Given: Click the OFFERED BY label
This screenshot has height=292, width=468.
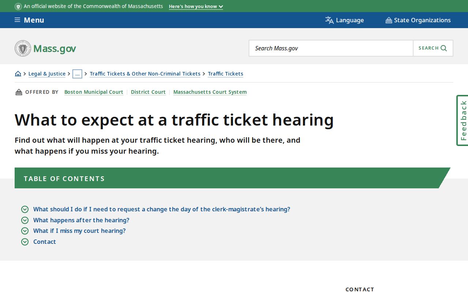Looking at the screenshot, I should 42,92.
